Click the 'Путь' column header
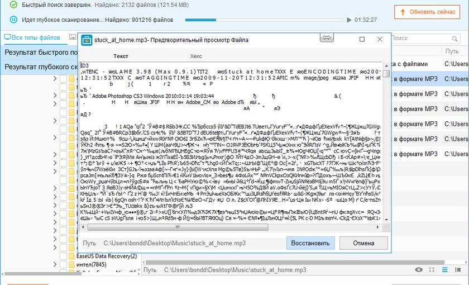 click(x=452, y=51)
